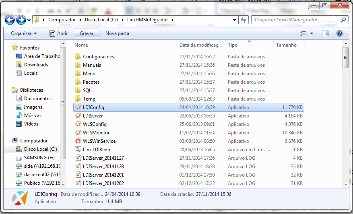Select the Temp folder icon
Image resolution: width=353 pixels, height=214 pixels.
click(78, 99)
